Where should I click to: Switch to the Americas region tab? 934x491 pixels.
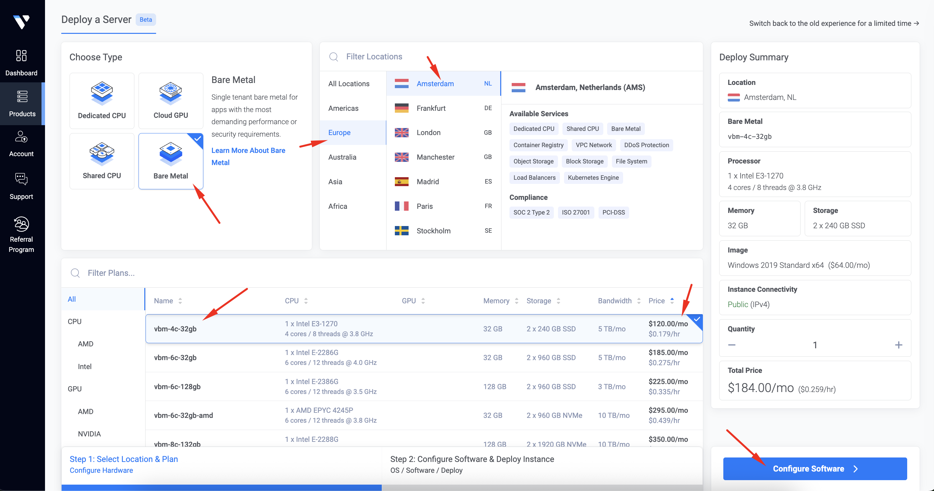[x=343, y=108]
